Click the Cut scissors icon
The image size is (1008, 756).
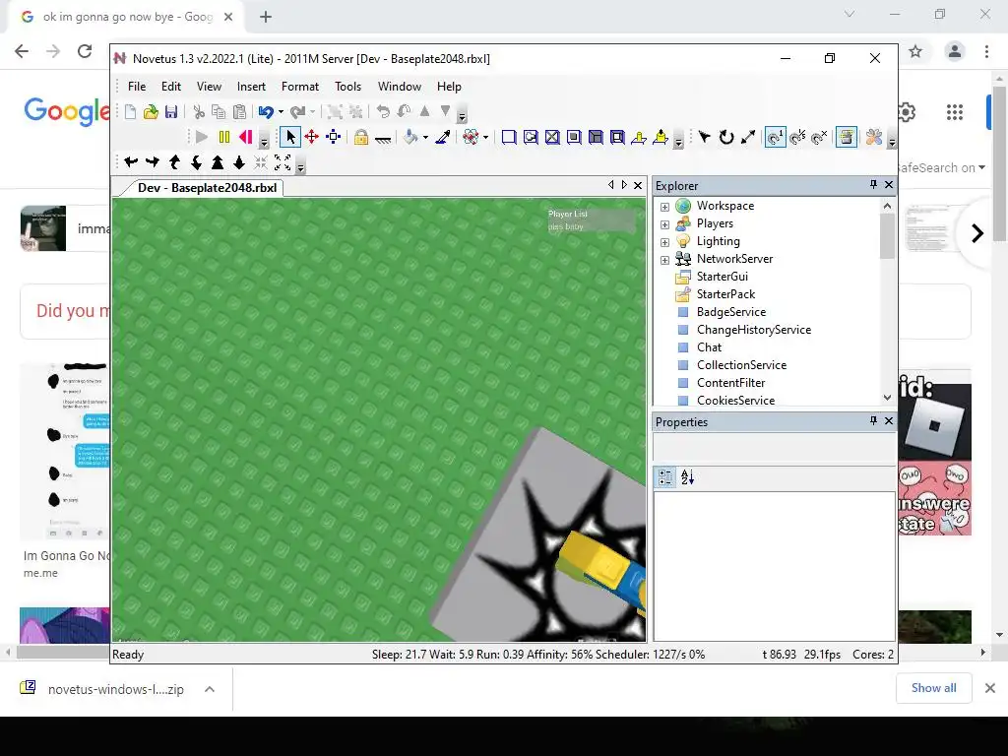pos(199,112)
